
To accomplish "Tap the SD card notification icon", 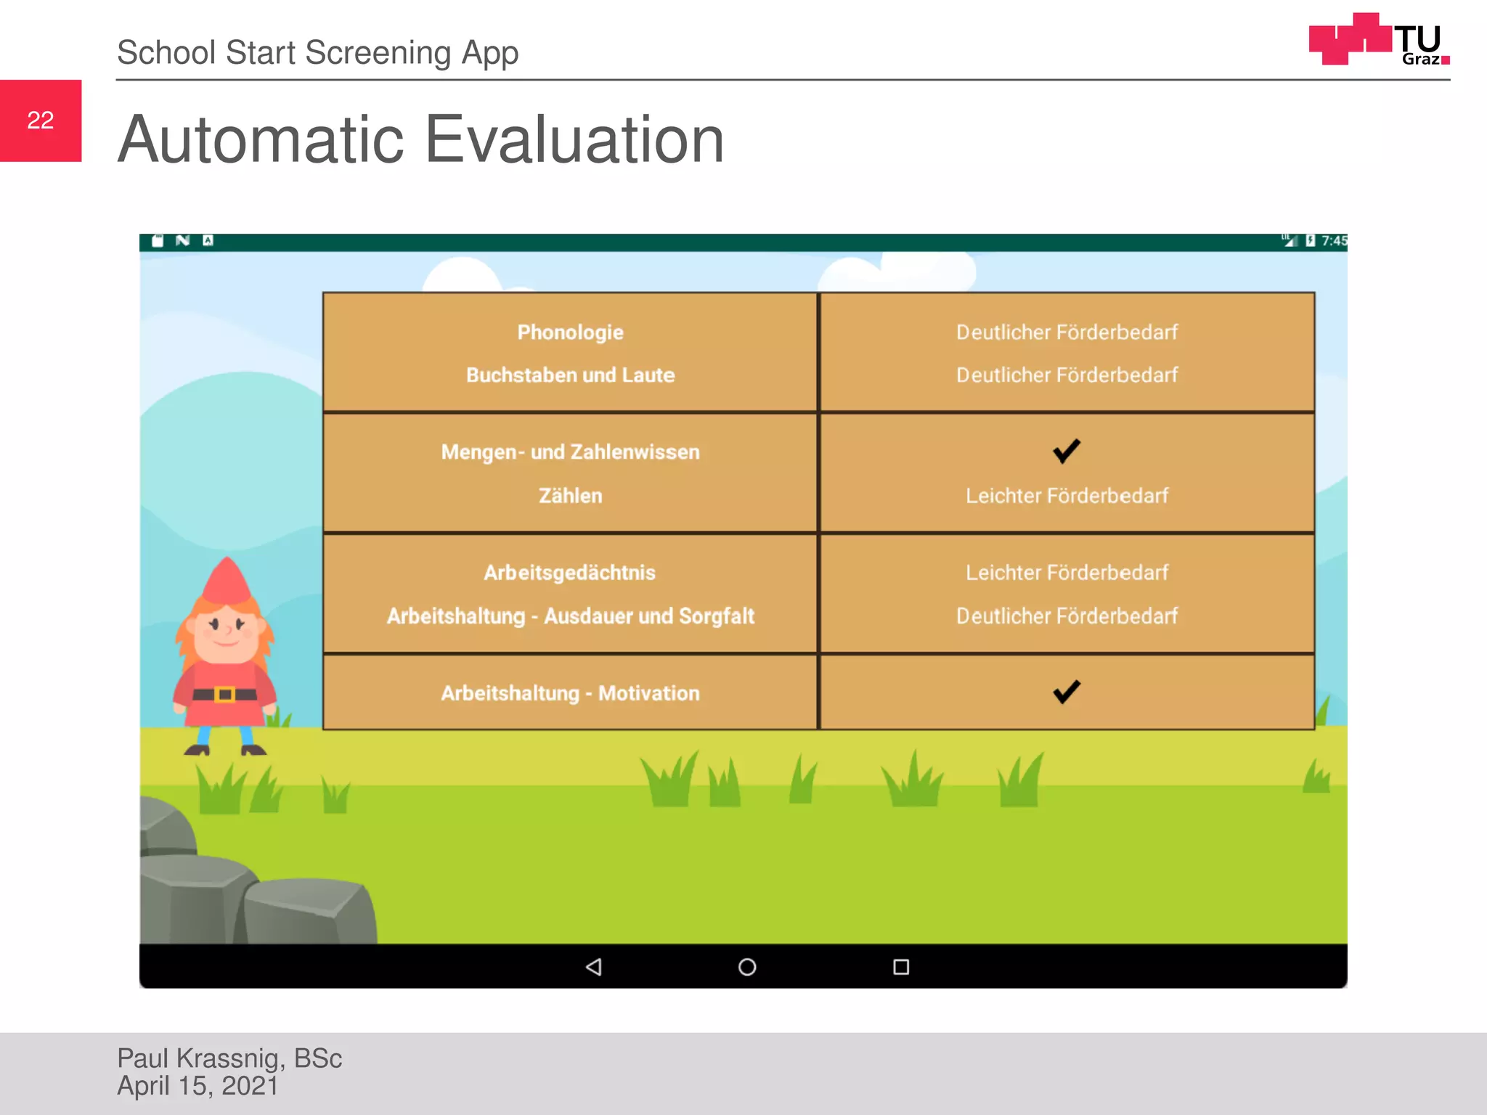I will pyautogui.click(x=158, y=240).
